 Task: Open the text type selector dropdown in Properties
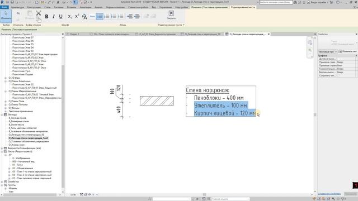click(337, 42)
